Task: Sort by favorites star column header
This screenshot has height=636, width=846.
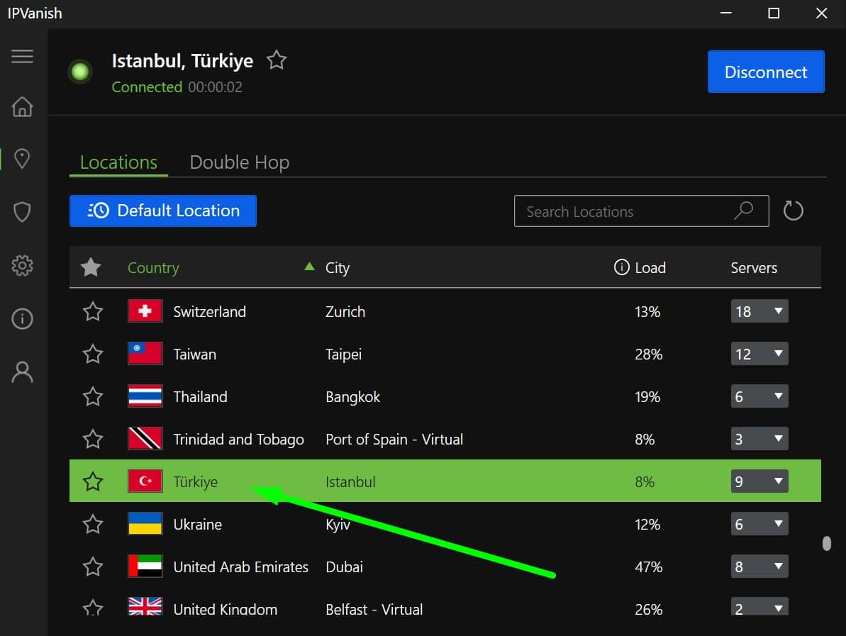Action: click(91, 267)
